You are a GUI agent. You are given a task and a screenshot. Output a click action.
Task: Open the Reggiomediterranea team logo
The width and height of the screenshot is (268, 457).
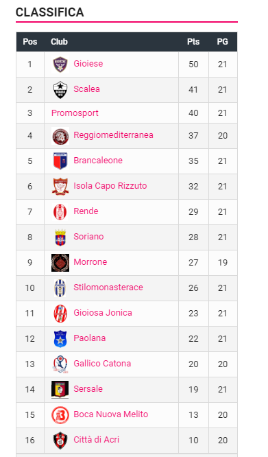[60, 136]
